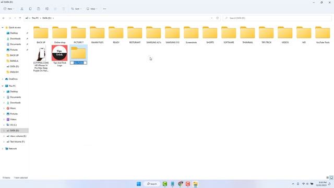The width and height of the screenshot is (334, 188).
Task: Open the address bar history dropdown arrow
Action: click(211, 18)
